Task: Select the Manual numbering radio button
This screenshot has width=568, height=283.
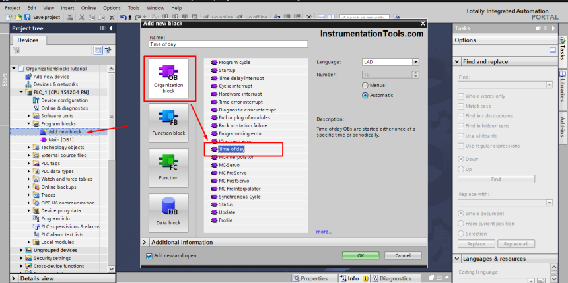Action: [365, 85]
